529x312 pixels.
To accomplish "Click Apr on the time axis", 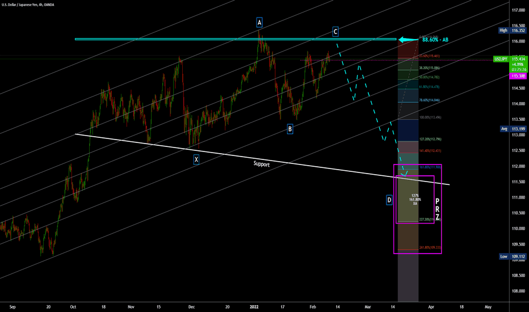I will [431, 307].
